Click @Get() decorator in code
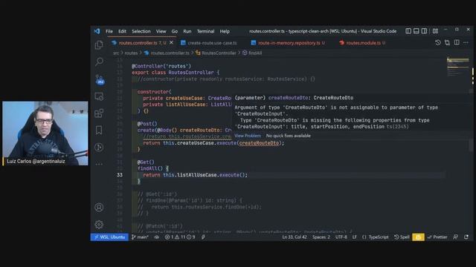476x267 pixels. click(x=146, y=162)
